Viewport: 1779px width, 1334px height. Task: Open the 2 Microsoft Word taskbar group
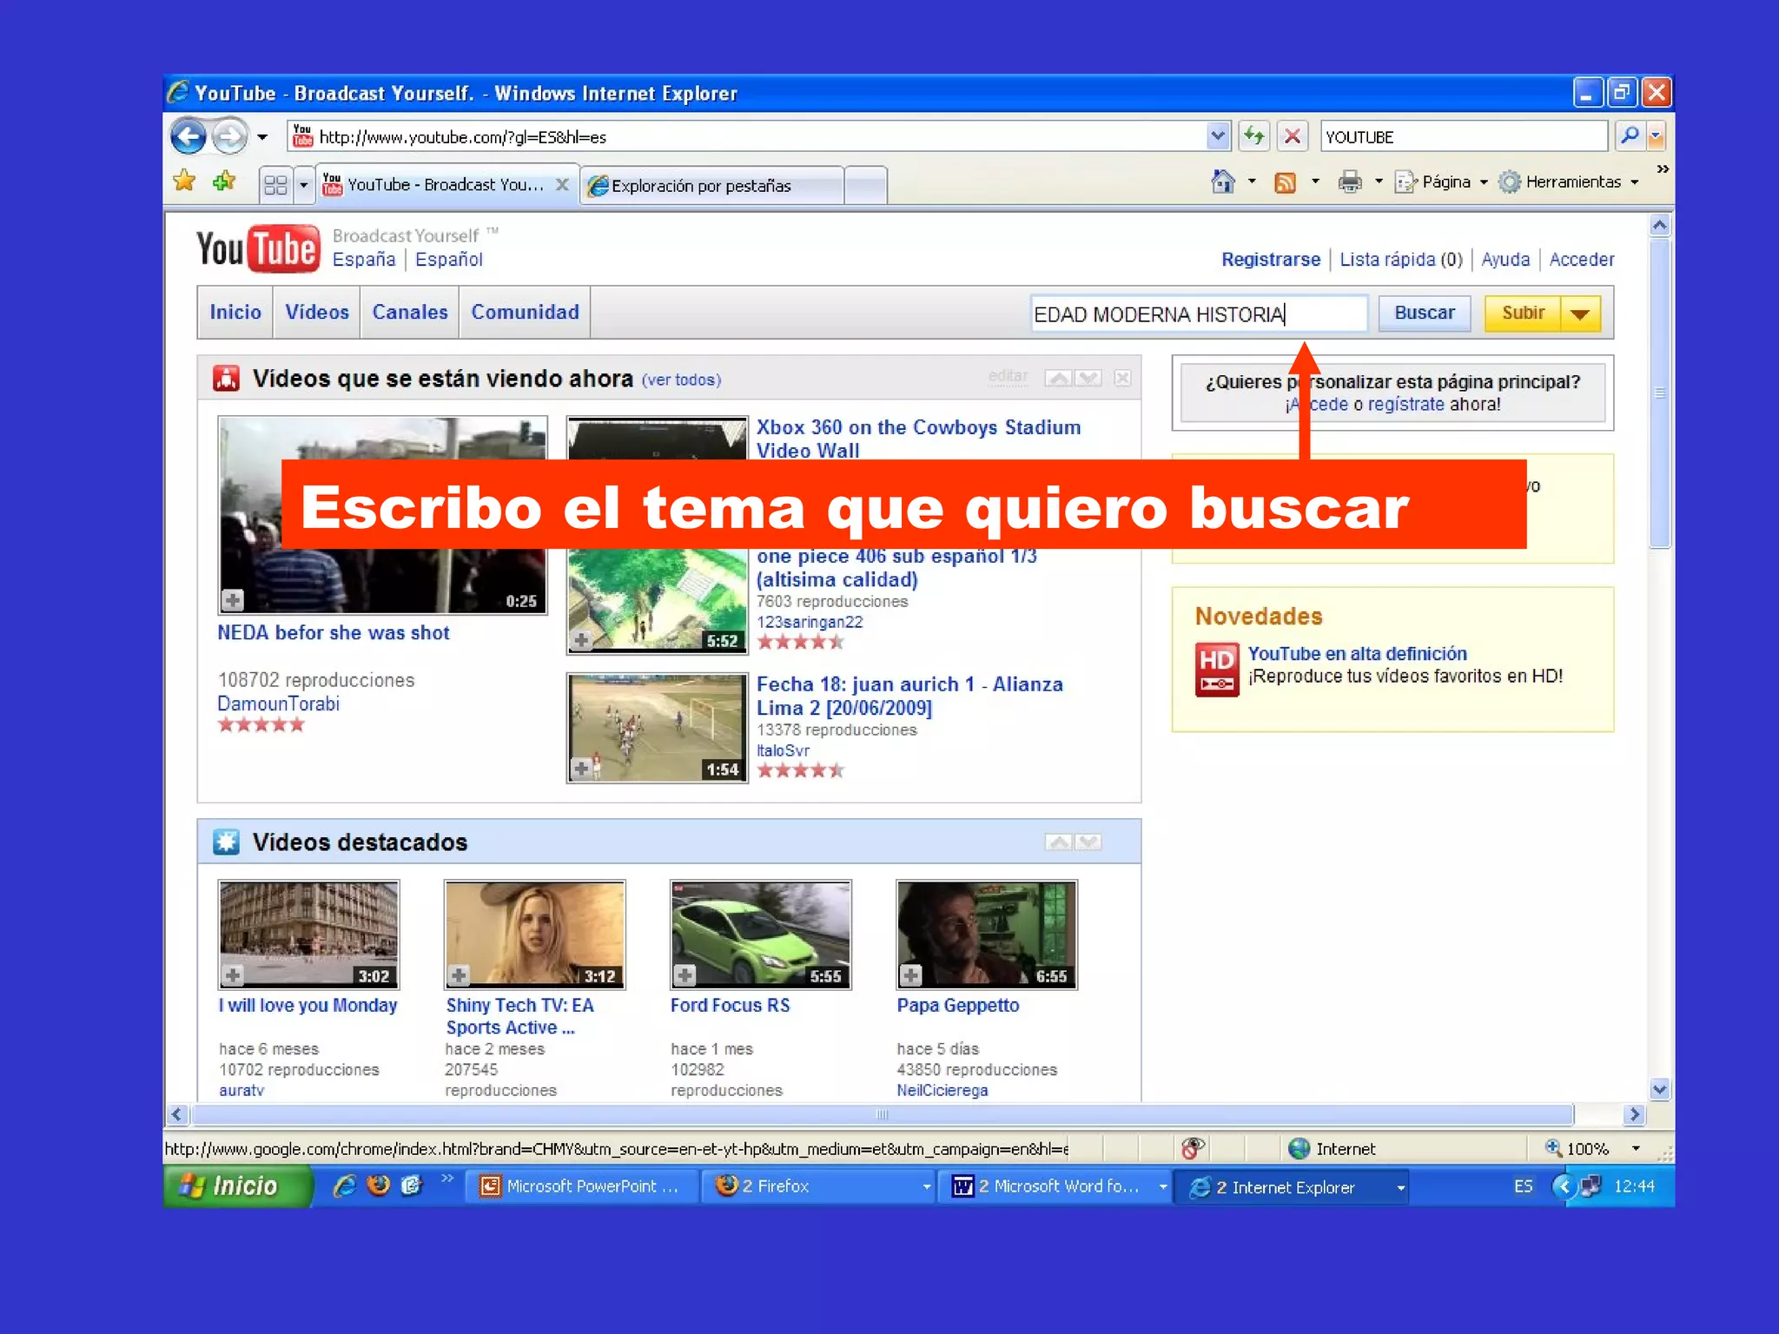pos(1055,1186)
